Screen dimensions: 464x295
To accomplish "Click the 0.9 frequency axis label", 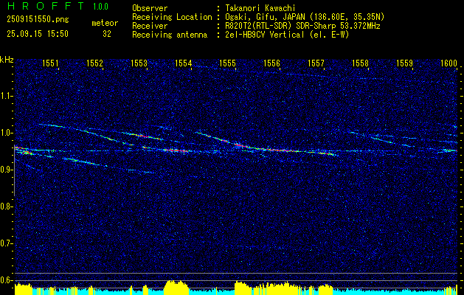I will pos(7,170).
